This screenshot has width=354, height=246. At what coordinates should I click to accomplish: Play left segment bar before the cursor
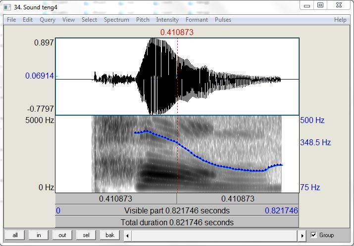(116, 199)
